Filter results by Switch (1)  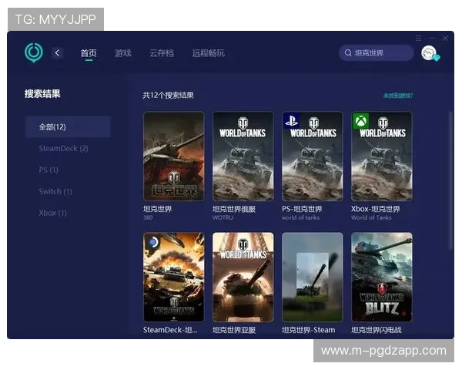(55, 191)
